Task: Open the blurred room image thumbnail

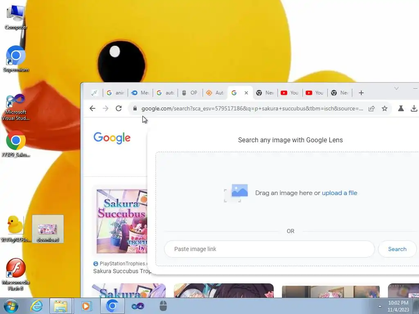Action: click(331, 291)
